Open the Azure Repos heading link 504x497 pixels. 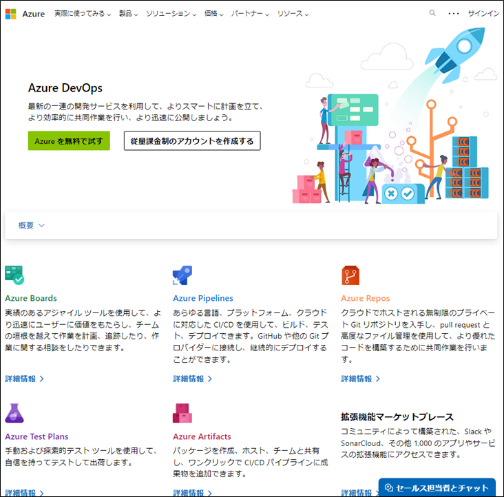(x=365, y=298)
